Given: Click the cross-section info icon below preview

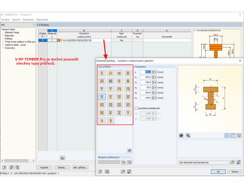Looking at the screenshot, I should [x=181, y=135].
